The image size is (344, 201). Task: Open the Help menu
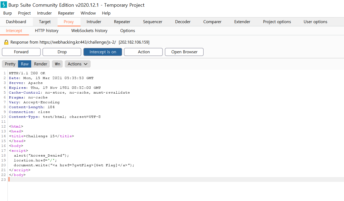(106, 13)
